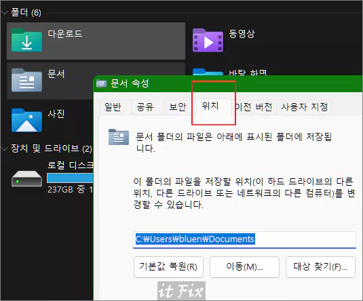Select the 다운로드 folder icon

click(x=26, y=40)
